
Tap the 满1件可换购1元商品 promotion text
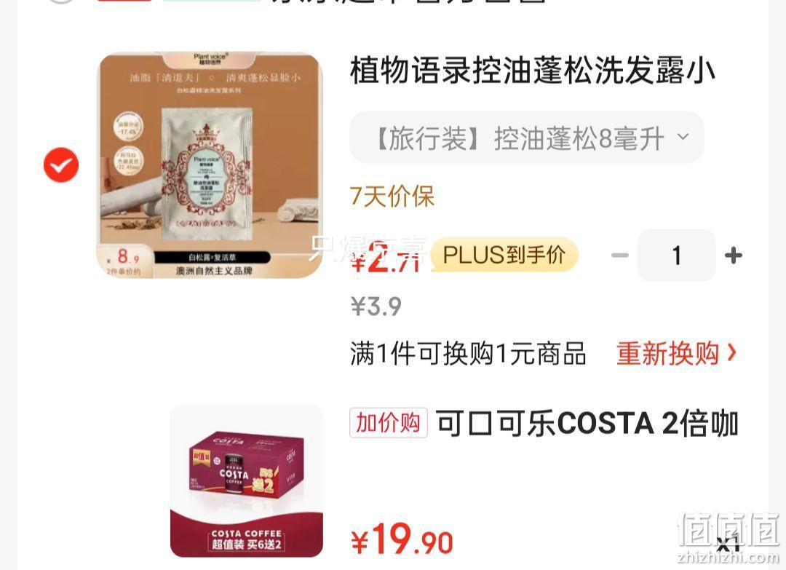point(468,354)
